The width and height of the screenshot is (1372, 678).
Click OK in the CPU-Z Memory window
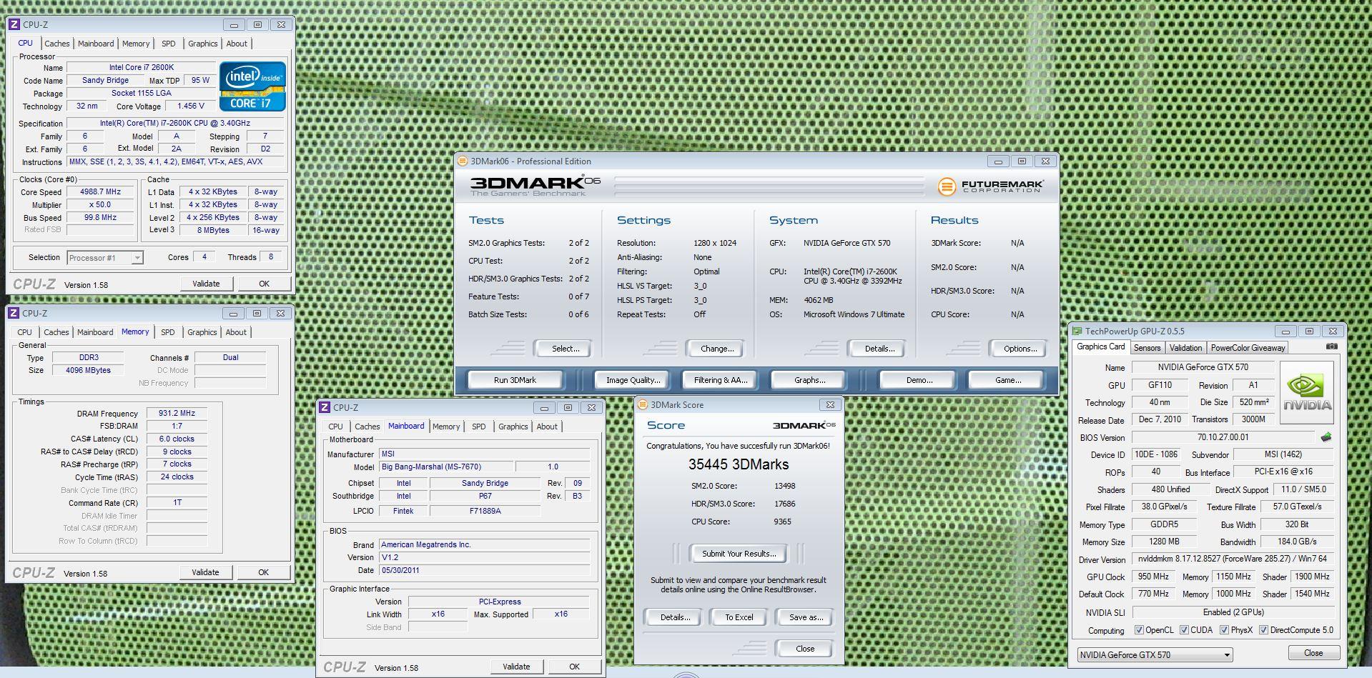[263, 572]
